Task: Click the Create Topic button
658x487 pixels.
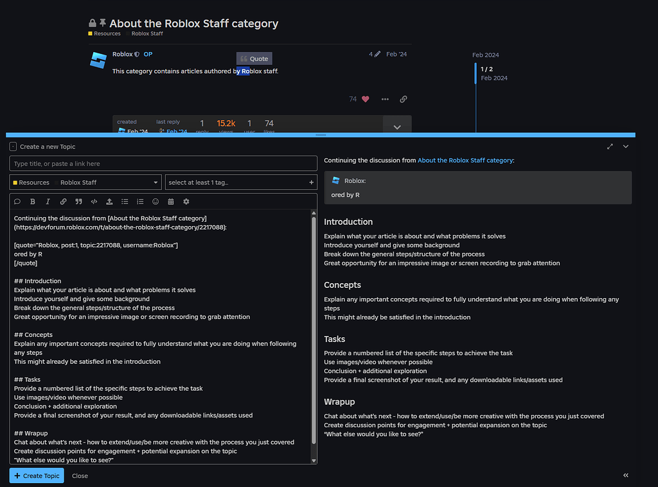Action: pyautogui.click(x=37, y=475)
